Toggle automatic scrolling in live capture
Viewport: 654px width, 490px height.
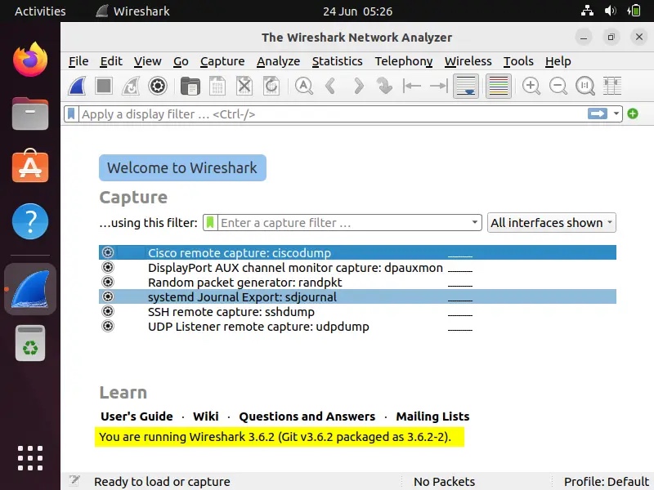tap(467, 85)
